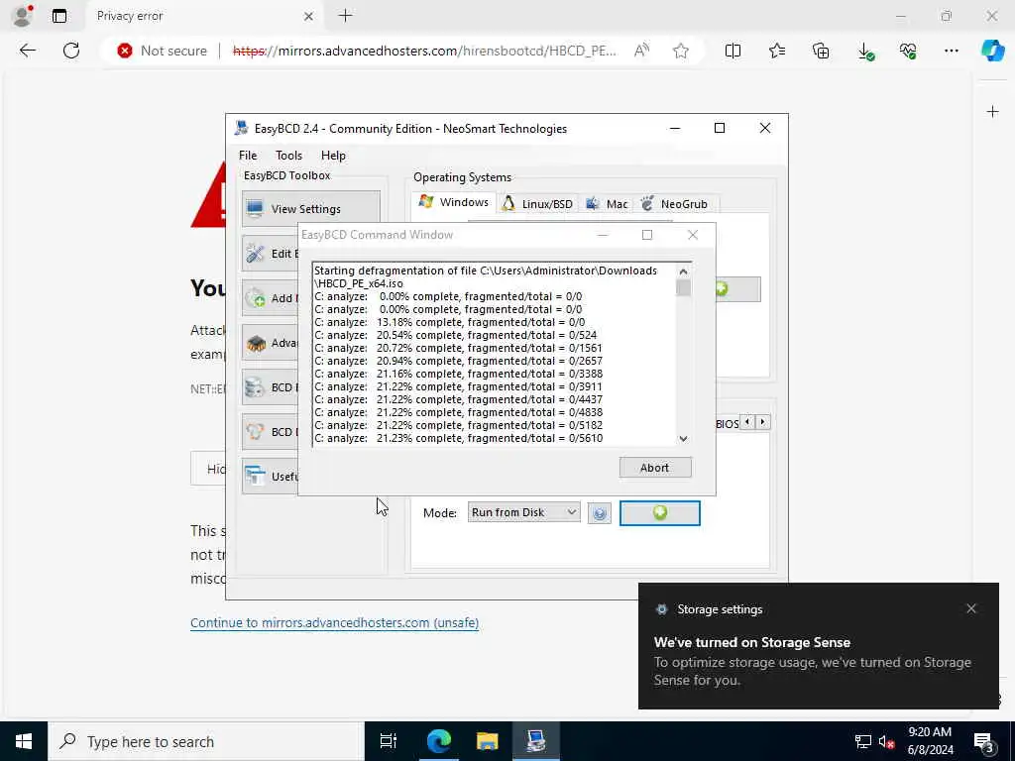Switch to the Windows operating systems tab
This screenshot has height=761, width=1015.
point(454,202)
